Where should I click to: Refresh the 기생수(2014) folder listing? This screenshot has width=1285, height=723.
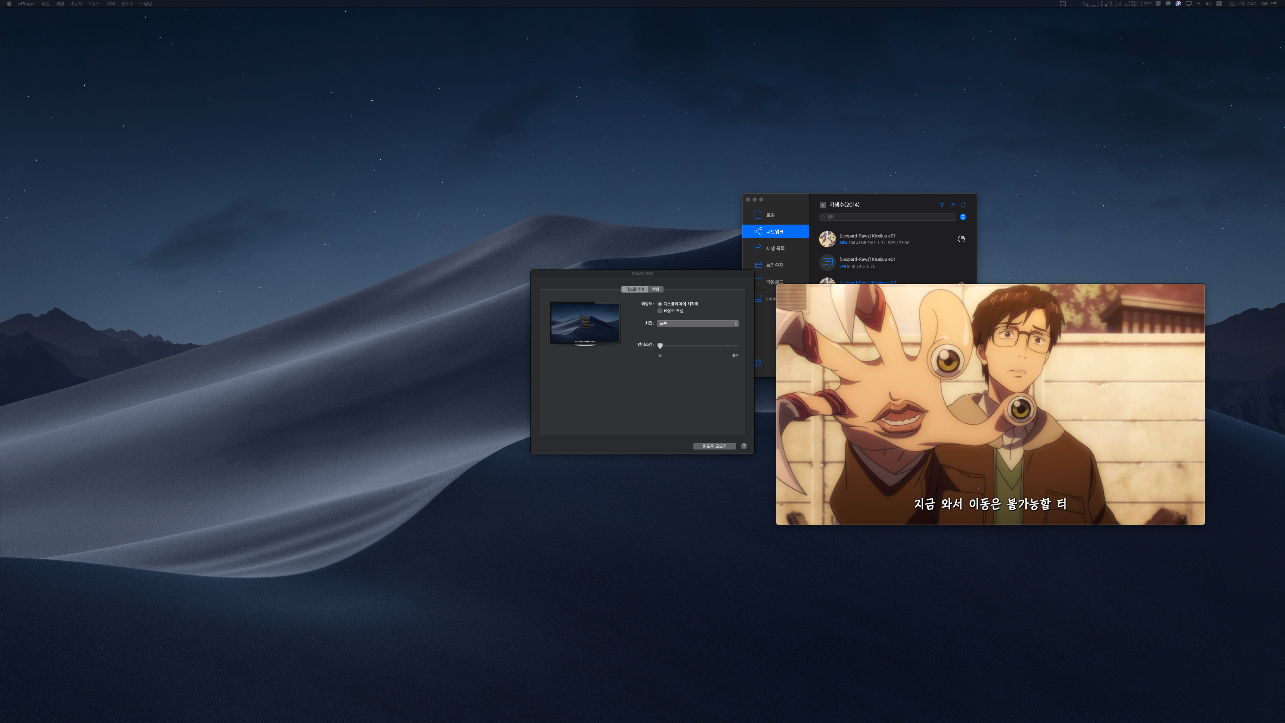[963, 205]
